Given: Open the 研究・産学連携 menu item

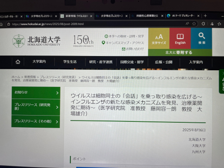Looking at the screenshot, I should coord(101,62).
